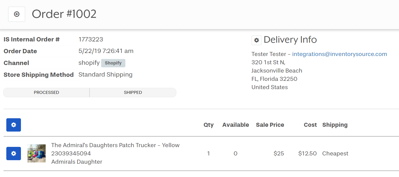Click the SKU 23039345094 text
Viewport: 399px width, 177px height.
pos(71,153)
